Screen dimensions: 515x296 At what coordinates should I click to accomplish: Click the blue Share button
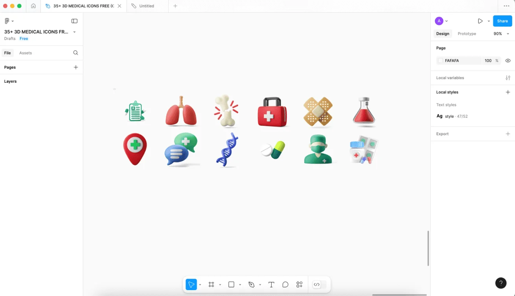(x=502, y=21)
